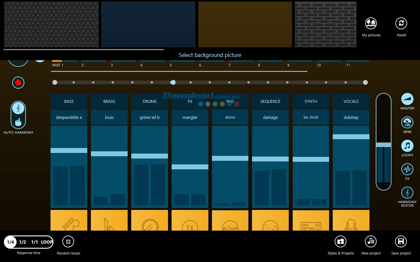Open the Loops panel
Viewport: 420px width, 262px height.
point(407,146)
